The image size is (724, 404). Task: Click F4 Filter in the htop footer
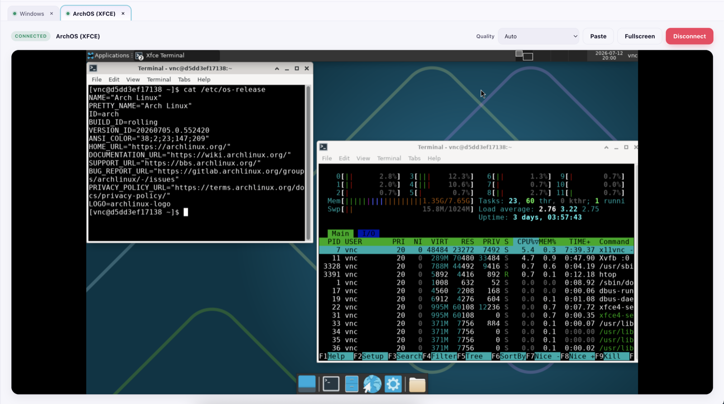(439, 356)
